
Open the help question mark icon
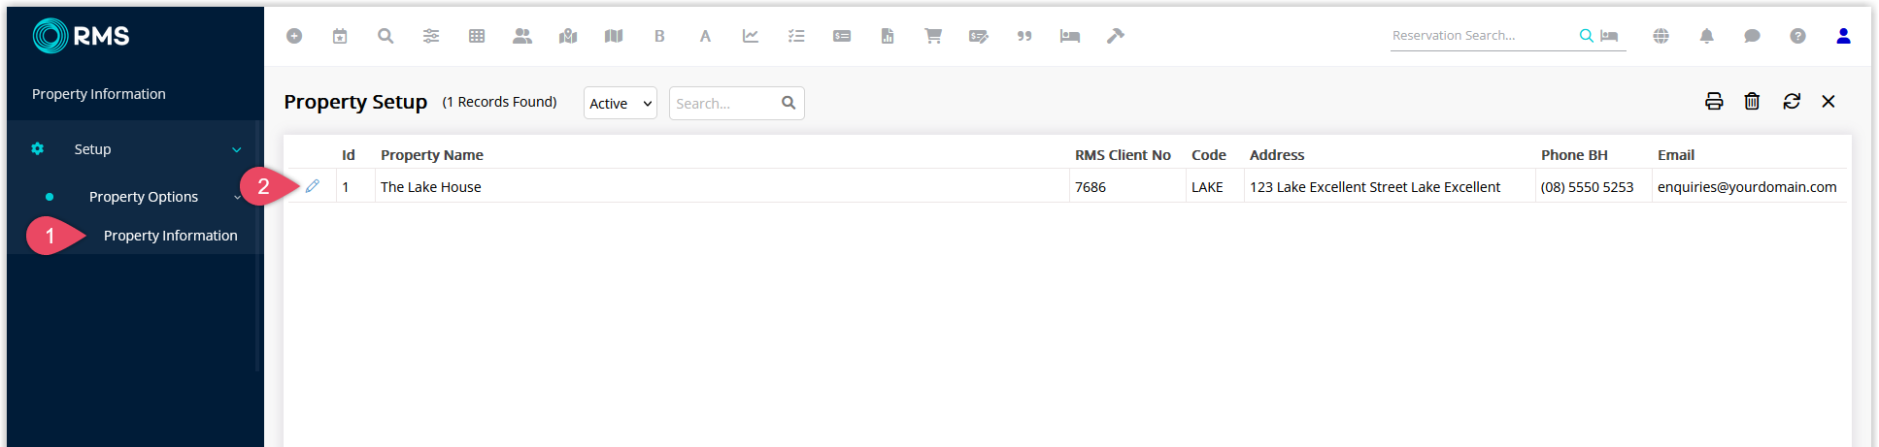click(x=1798, y=36)
